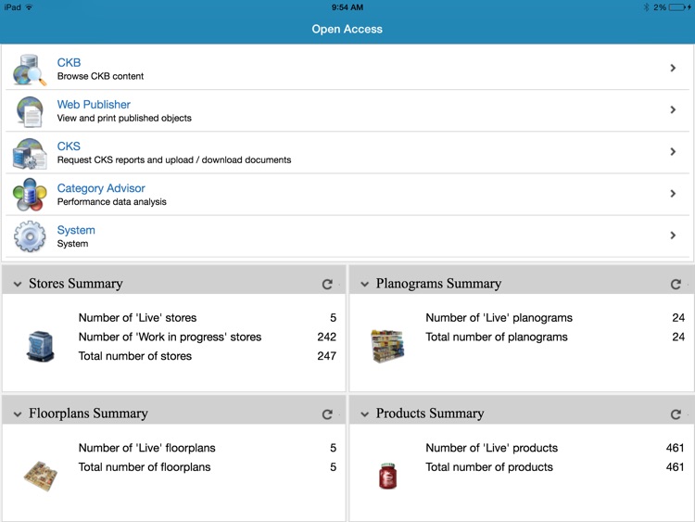Click the Floorplans Summary heading
This screenshot has height=522, width=695.
88,414
